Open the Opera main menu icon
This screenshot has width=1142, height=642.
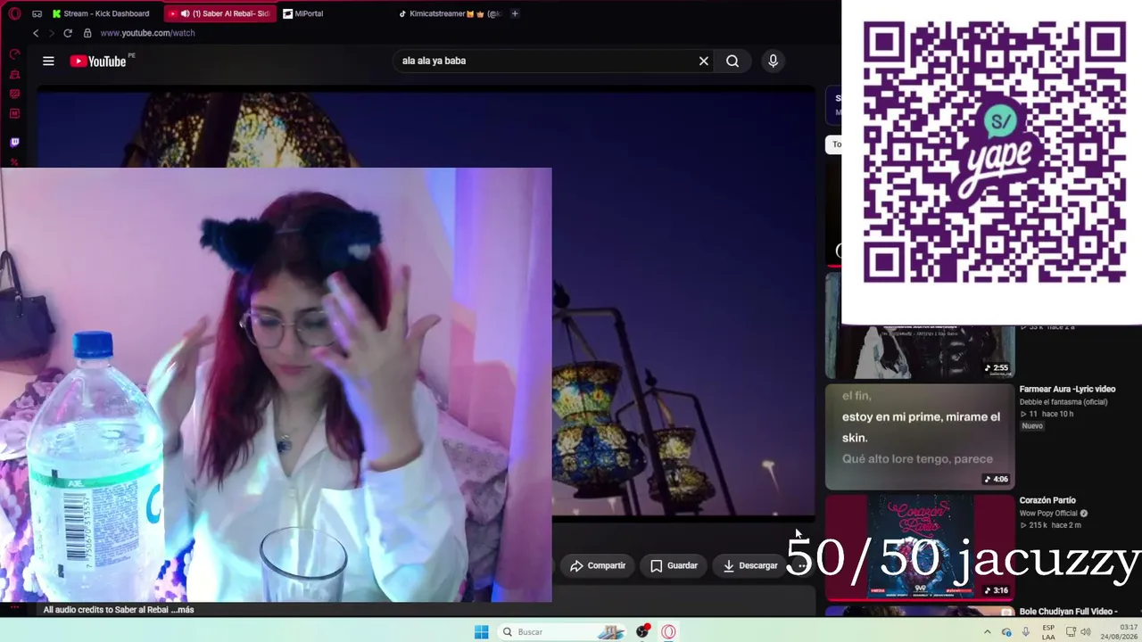[x=14, y=13]
